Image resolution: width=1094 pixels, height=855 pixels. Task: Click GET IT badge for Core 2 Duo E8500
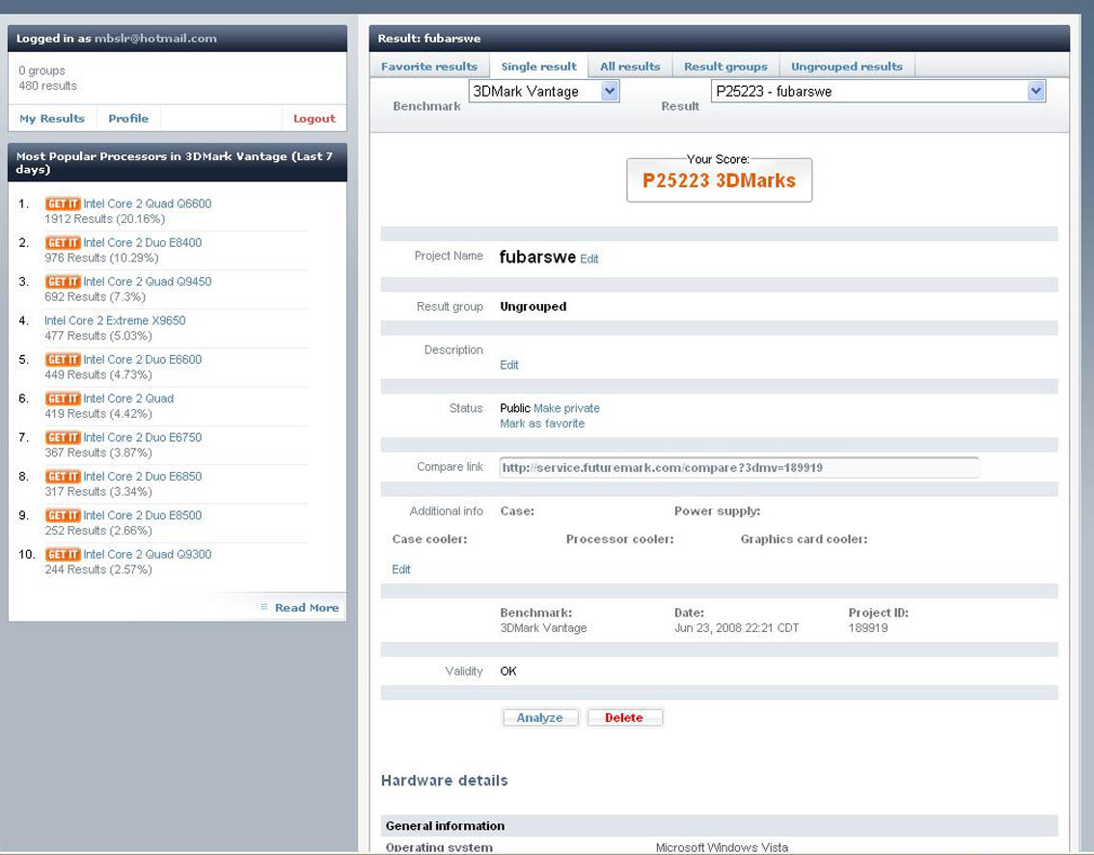point(63,516)
